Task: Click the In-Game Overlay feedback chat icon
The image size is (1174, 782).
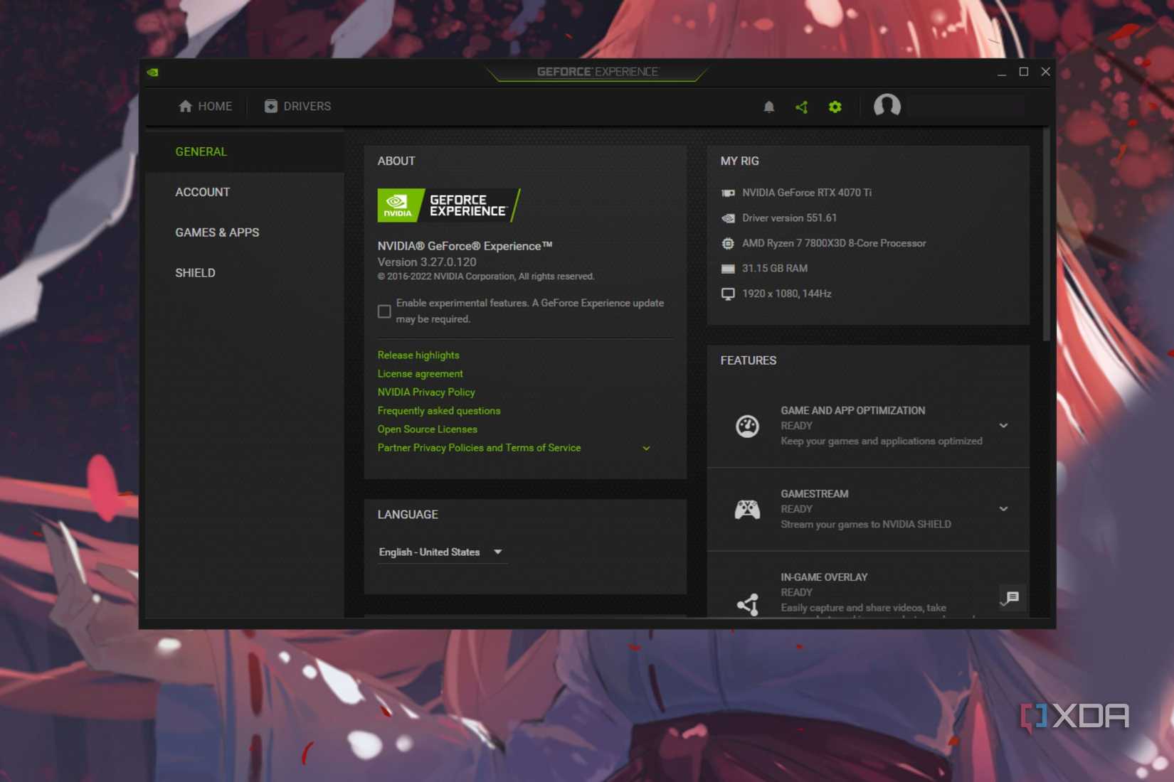Action: point(1010,598)
